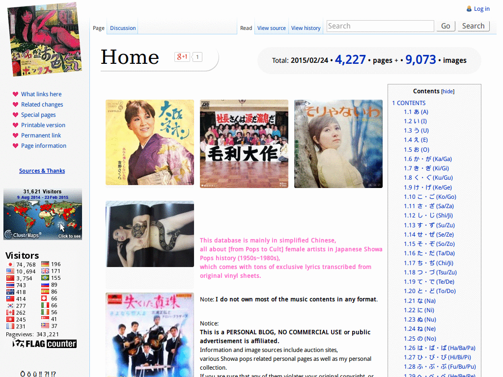Click the user icon beside Log in
This screenshot has height=377, width=503.
(x=469, y=9)
